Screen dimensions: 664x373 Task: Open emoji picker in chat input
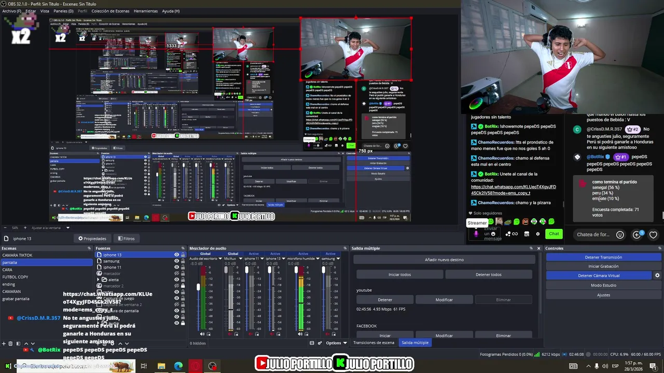[620, 235]
